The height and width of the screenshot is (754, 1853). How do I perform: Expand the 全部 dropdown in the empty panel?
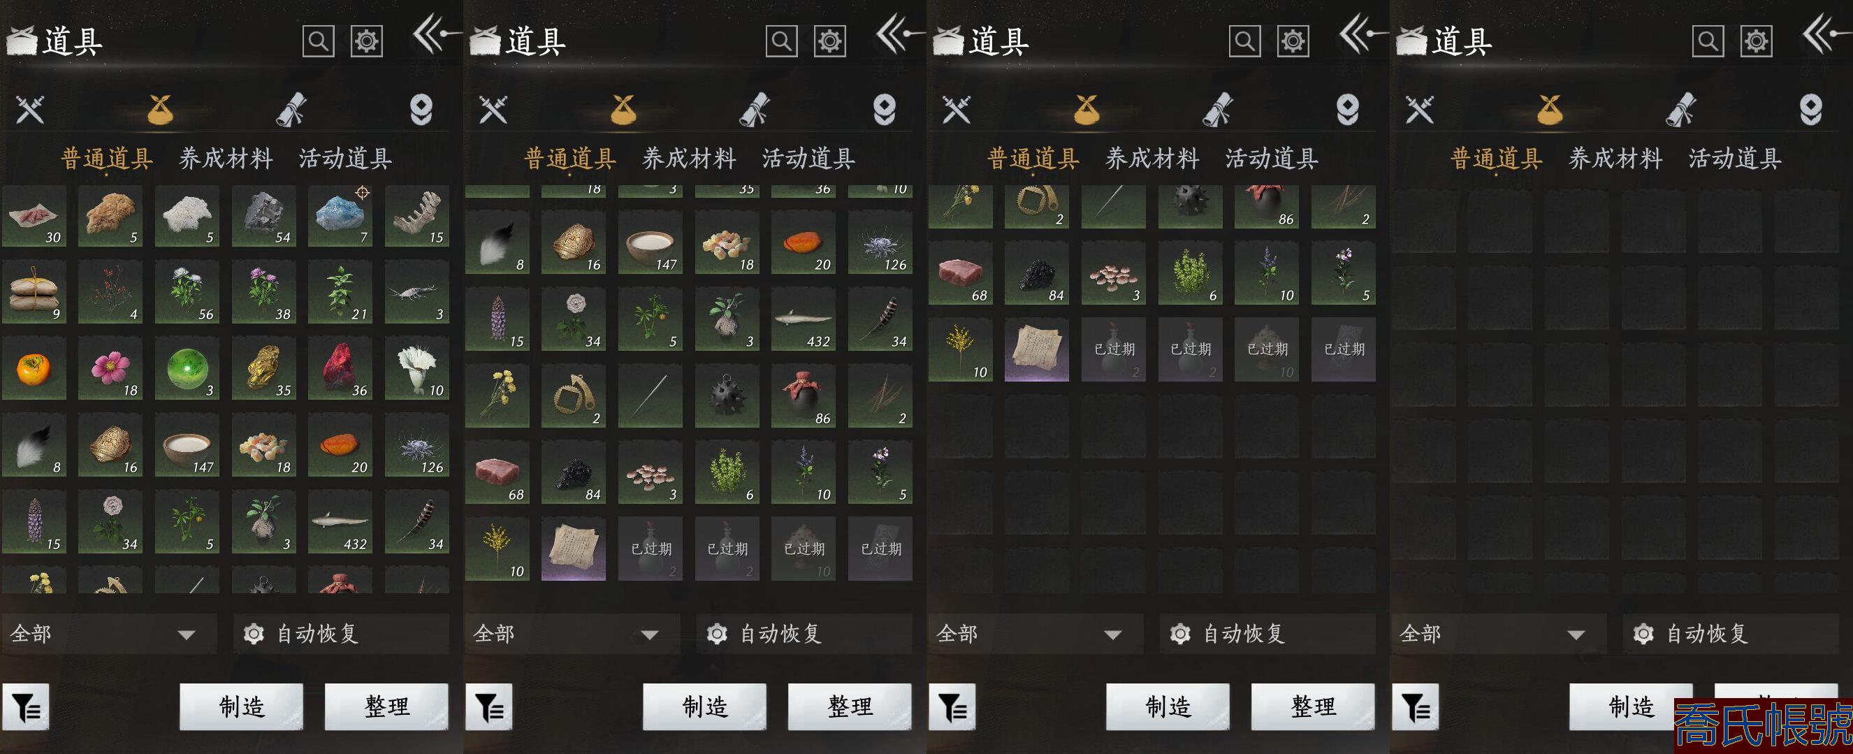[1499, 634]
